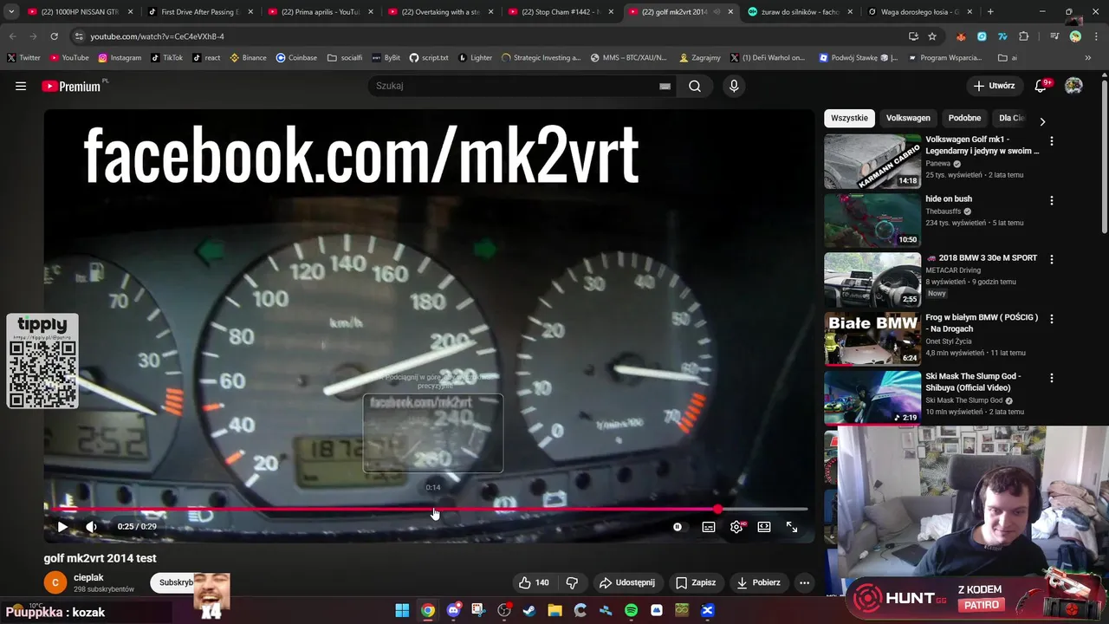Select the Podobne filter chip

click(964, 118)
